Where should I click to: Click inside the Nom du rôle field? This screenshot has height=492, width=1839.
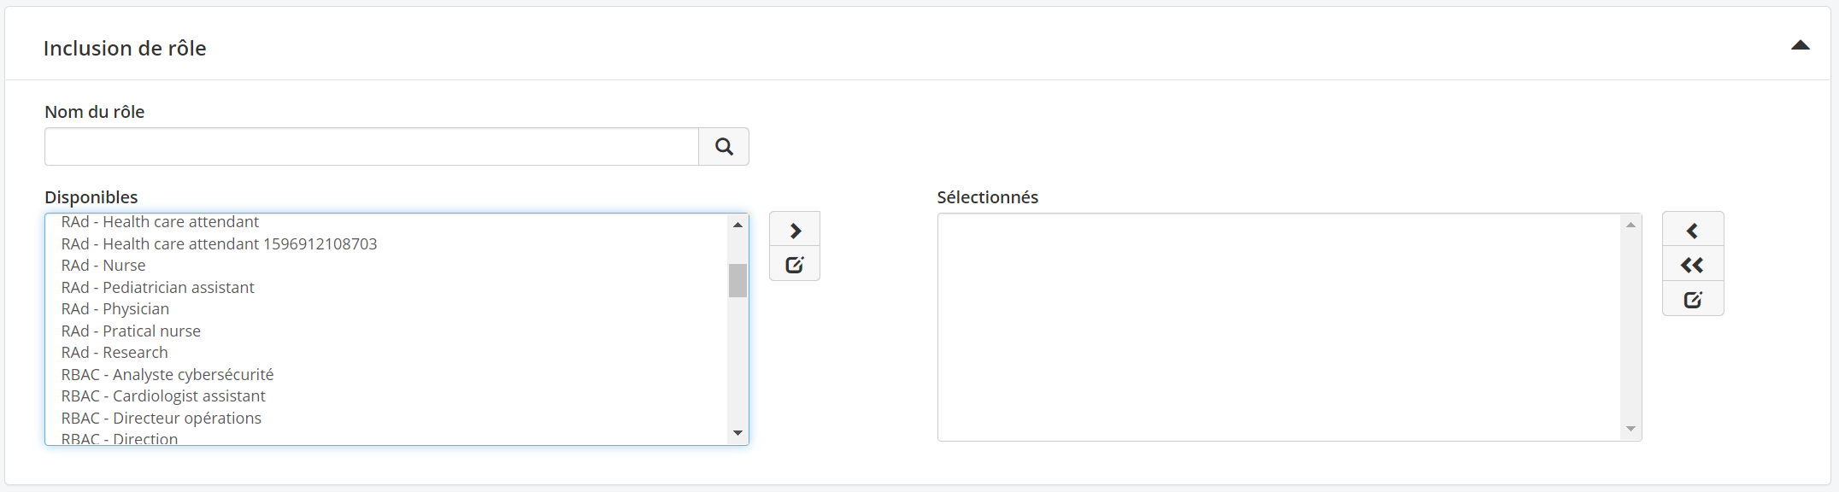[x=372, y=147]
